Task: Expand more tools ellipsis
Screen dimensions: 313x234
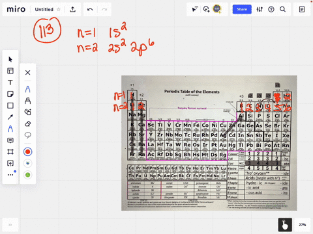Action: point(10,175)
